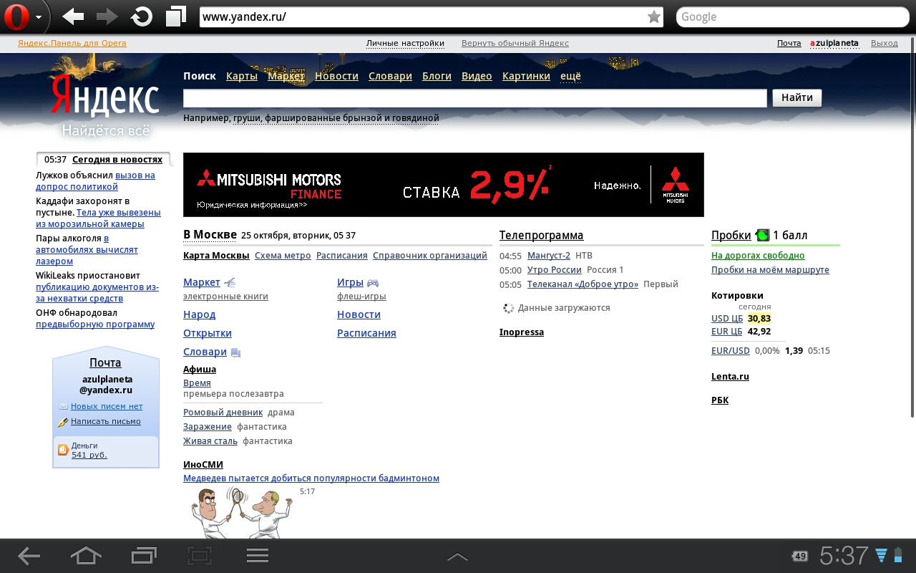Bookmark this page with the star icon
916x573 pixels.
coord(653,17)
